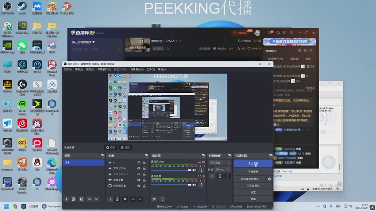Screen dimensions: 376x211
Task: Open QQ penguin desktop icon
Action: click(37, 164)
